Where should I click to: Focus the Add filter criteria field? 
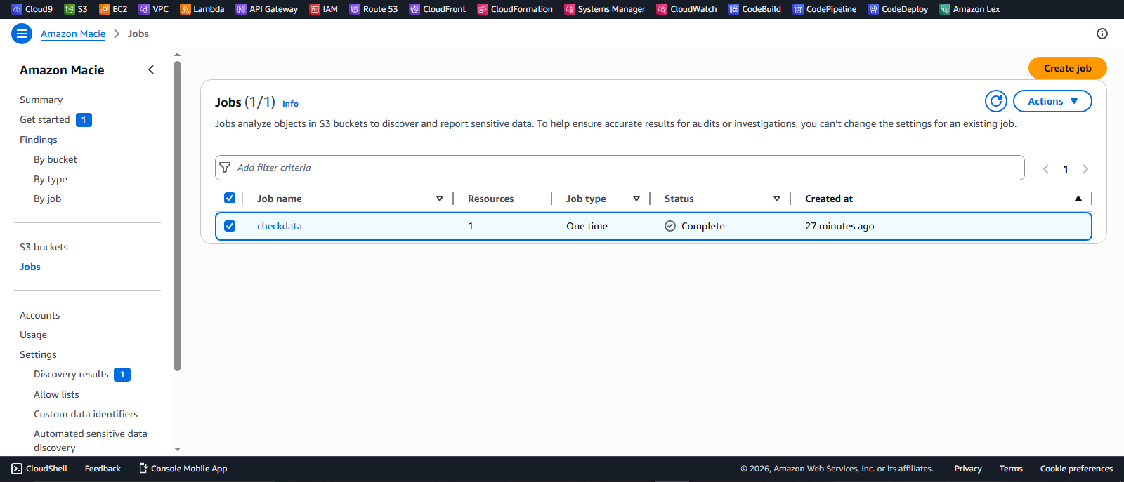[620, 168]
